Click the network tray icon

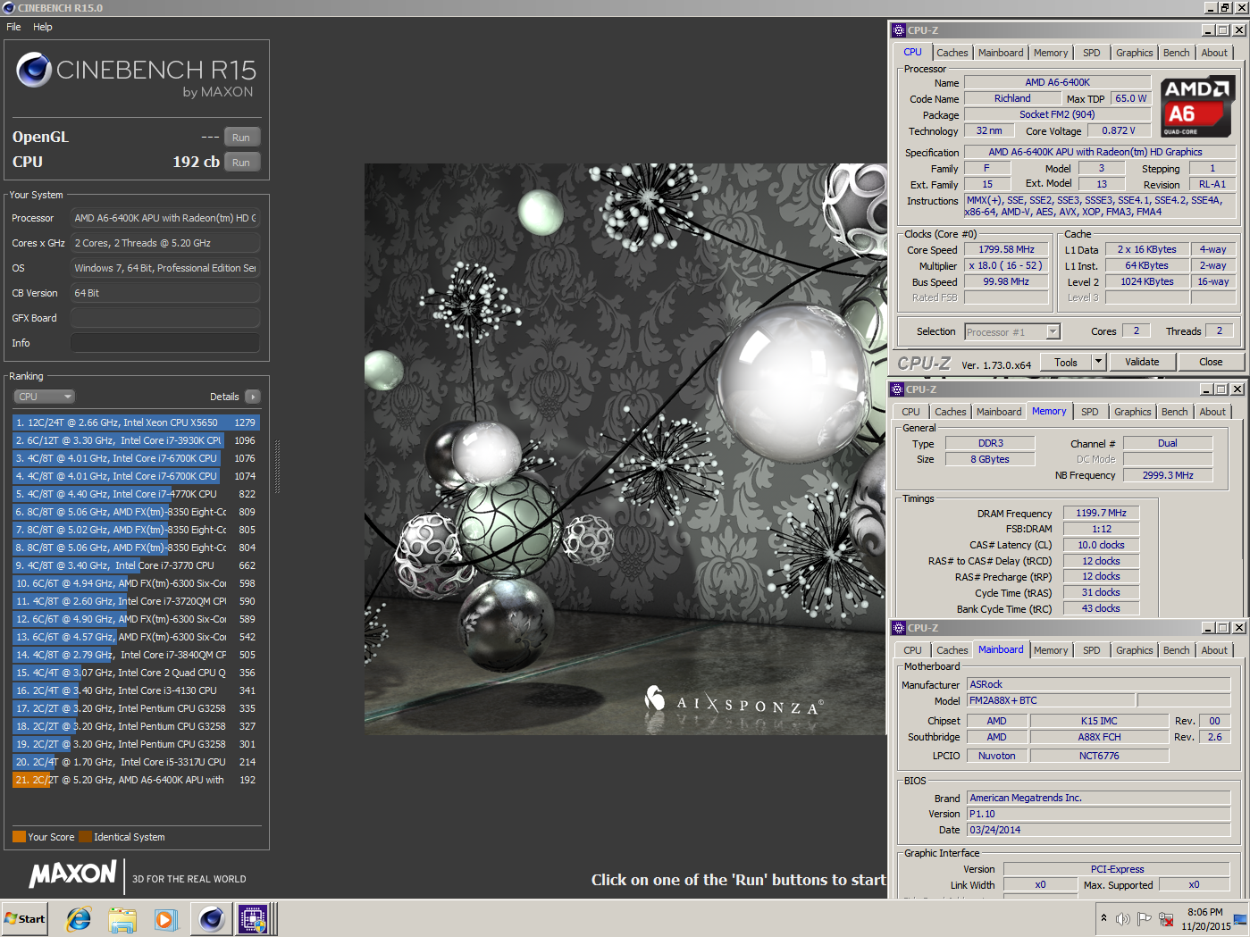click(1165, 918)
